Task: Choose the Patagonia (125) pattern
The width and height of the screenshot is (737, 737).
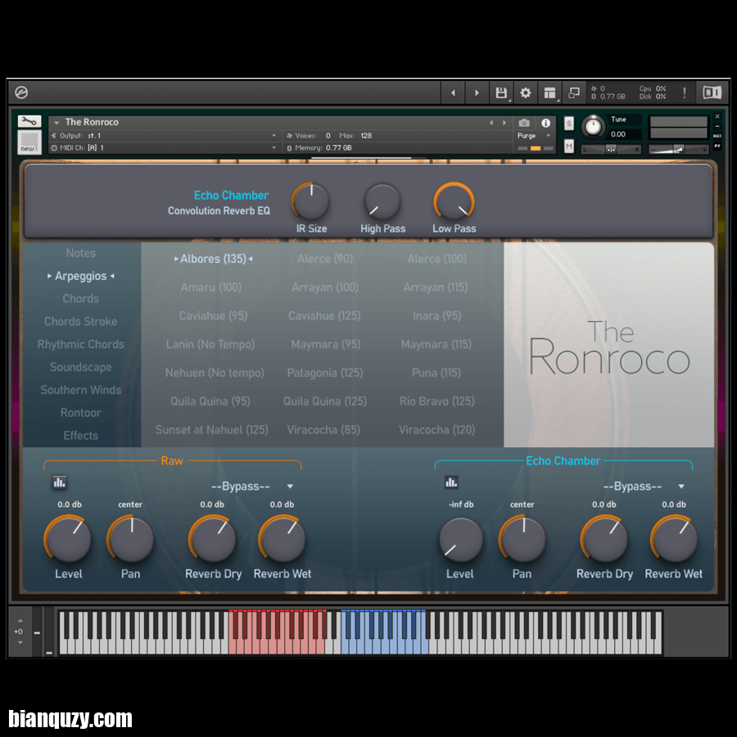Action: (x=325, y=373)
